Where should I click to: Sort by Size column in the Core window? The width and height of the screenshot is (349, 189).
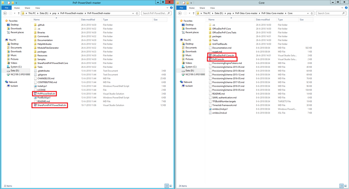[x=306, y=20]
